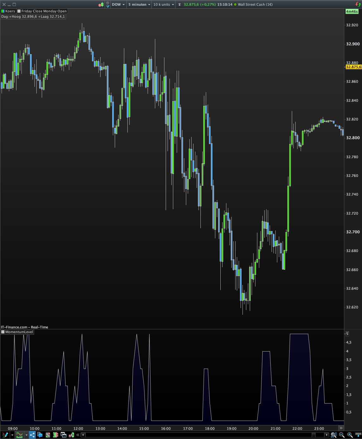Viewport: 362px width, 439px height.
Task: Jump to latest with double right chevron
Action: click(341, 428)
